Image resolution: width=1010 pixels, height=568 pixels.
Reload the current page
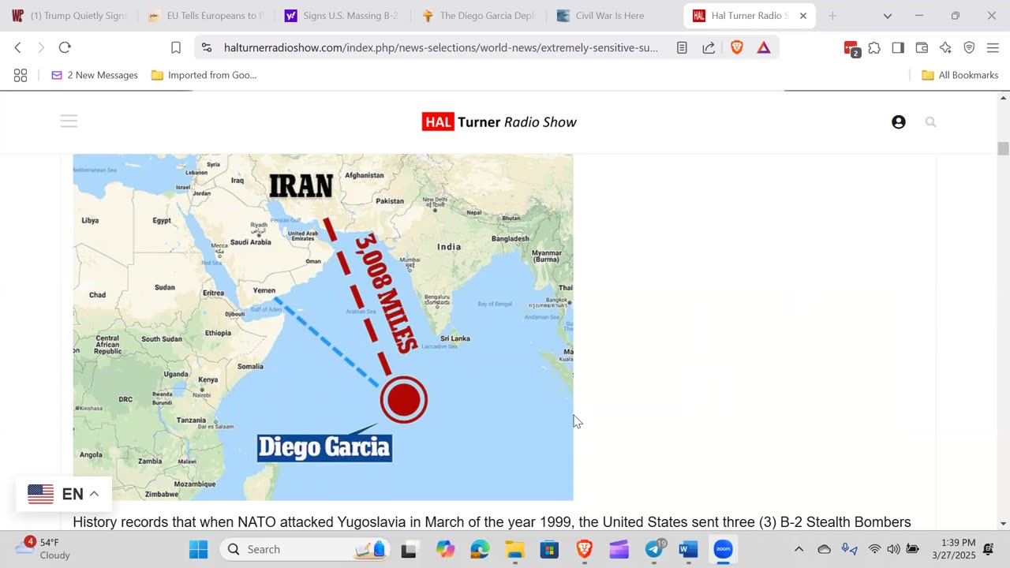[x=65, y=47]
